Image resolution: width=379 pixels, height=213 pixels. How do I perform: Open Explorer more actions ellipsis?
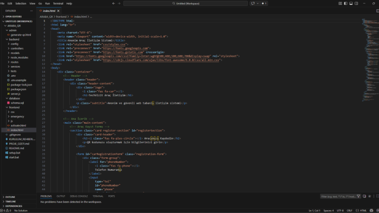pos(31,11)
